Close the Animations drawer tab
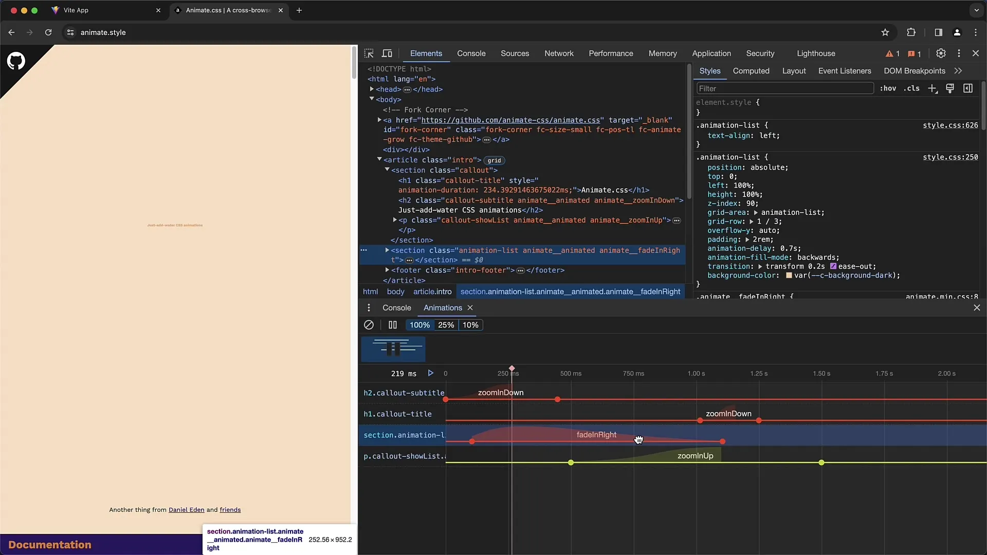Viewport: 987px width, 555px height. [x=470, y=308]
